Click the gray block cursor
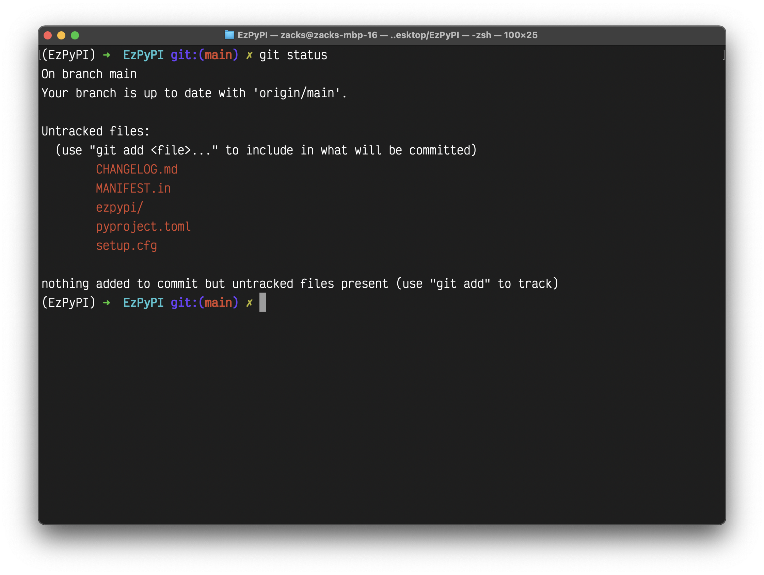 [263, 302]
